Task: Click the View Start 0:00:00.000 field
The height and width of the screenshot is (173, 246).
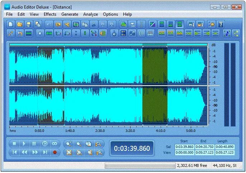Action: click(x=184, y=153)
